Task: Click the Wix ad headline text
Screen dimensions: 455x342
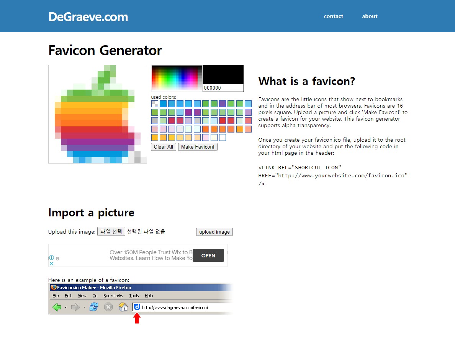Action: point(151,255)
